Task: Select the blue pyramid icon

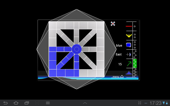Action: pos(129,73)
